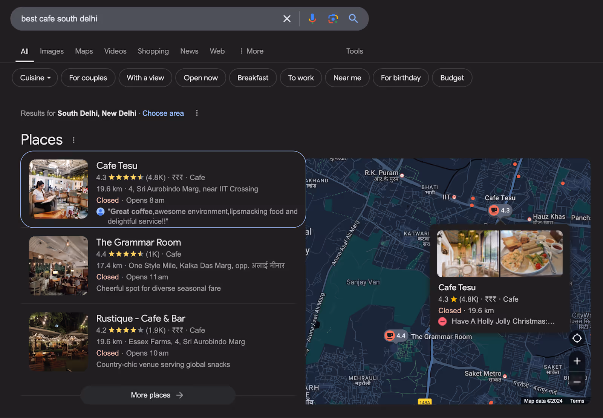The height and width of the screenshot is (418, 603).
Task: Click The Grammar Room map pin rated 4.4
Action: click(395, 336)
